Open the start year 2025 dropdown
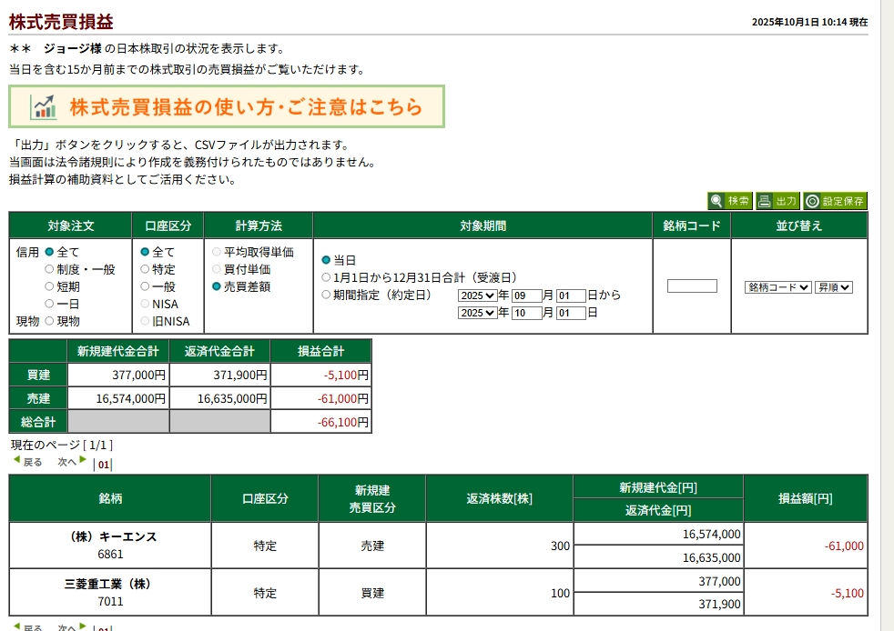Viewport: 894px width, 631px height. click(477, 295)
